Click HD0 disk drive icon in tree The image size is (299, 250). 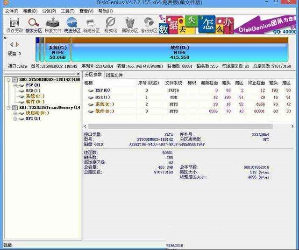[15, 80]
